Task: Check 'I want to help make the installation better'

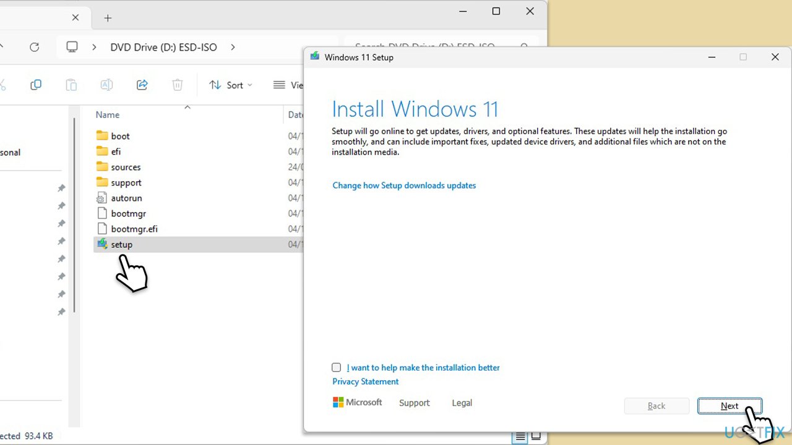Action: [x=337, y=367]
